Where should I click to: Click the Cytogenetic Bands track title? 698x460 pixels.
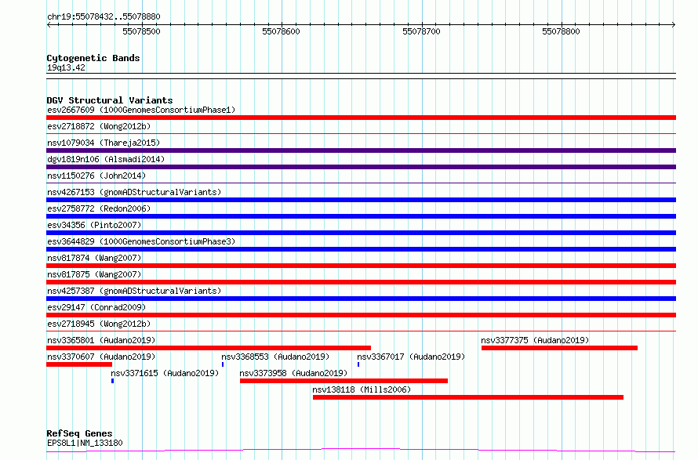pos(93,58)
